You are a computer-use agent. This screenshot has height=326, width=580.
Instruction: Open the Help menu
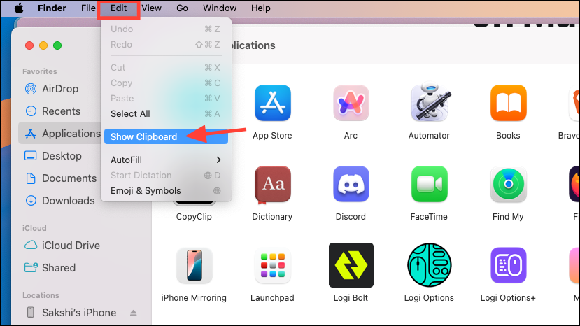[x=261, y=8]
